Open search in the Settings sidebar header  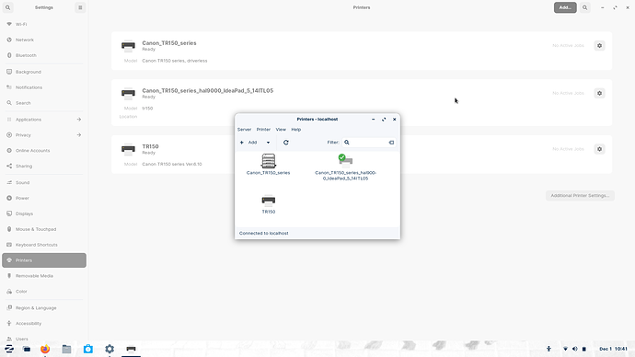point(7,7)
